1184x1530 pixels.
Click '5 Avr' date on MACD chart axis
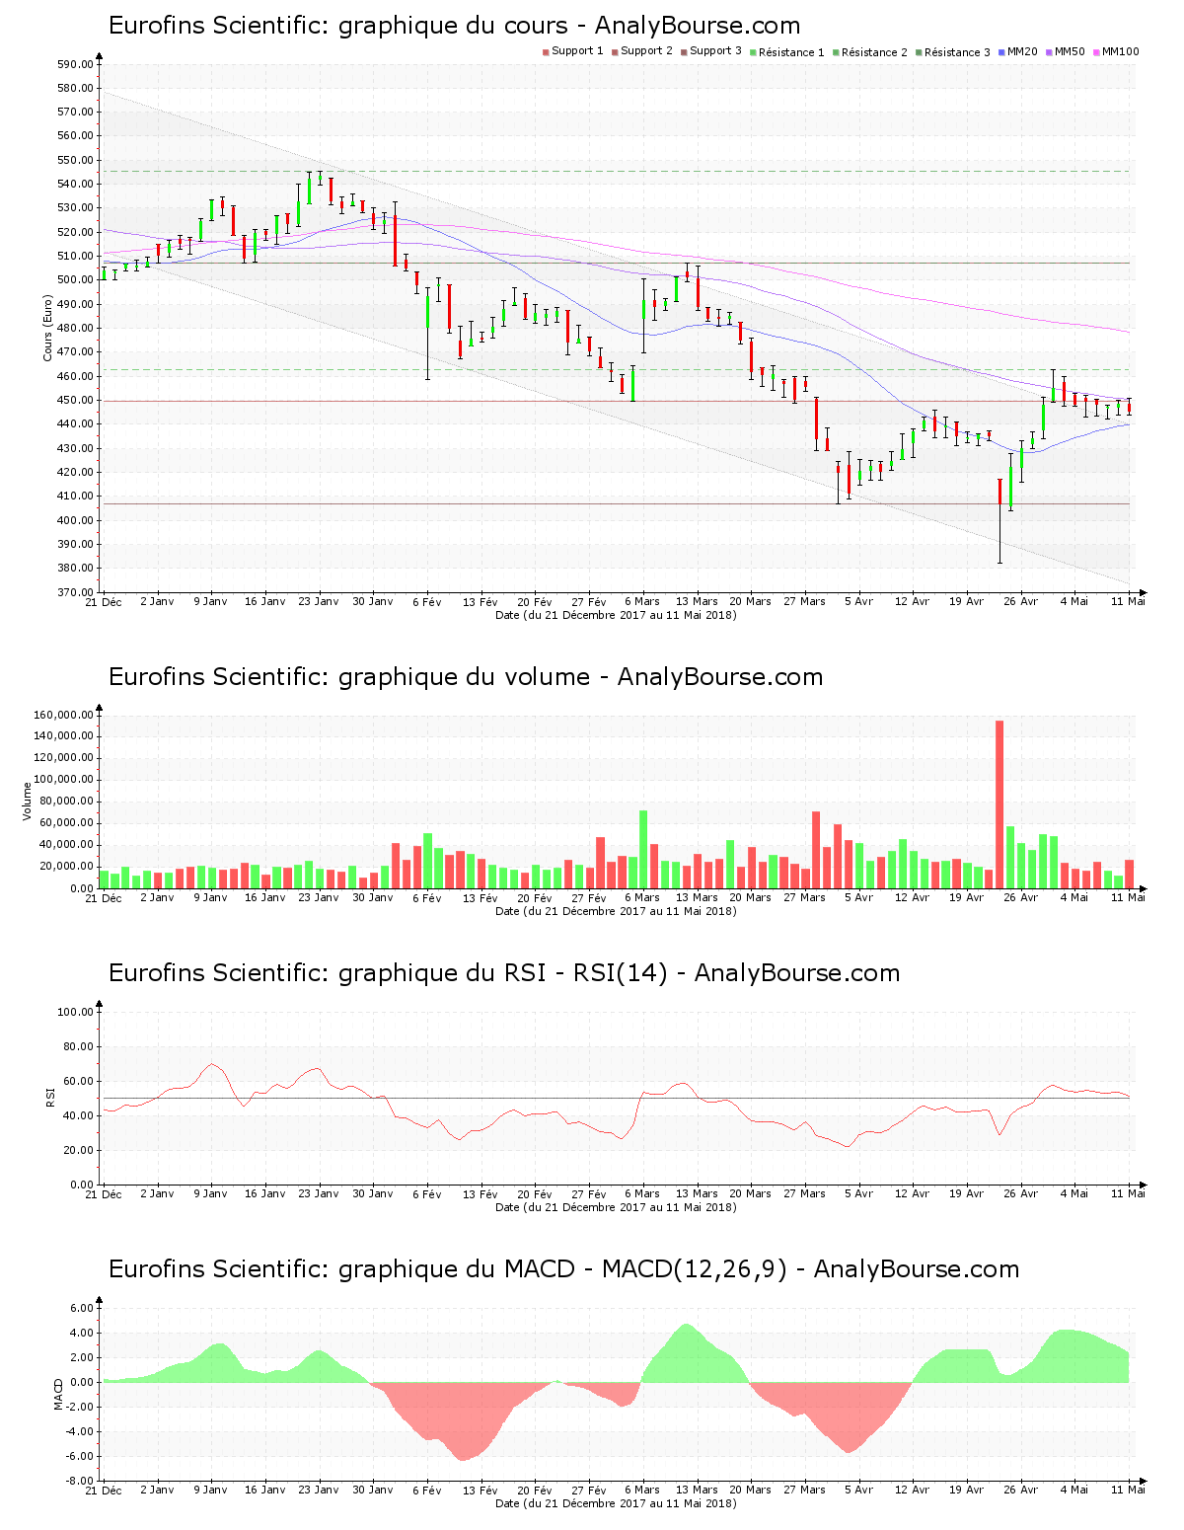point(858,1491)
